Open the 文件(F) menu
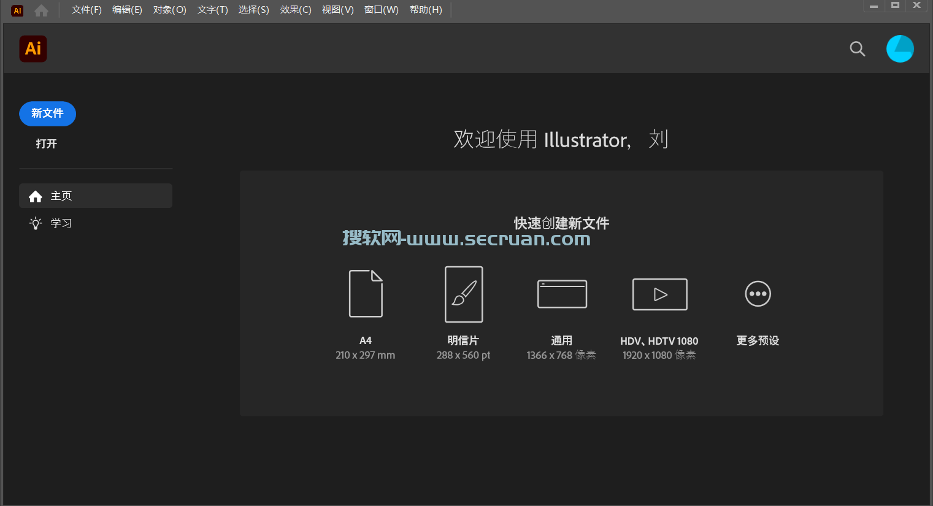The image size is (933, 506). coord(86,10)
